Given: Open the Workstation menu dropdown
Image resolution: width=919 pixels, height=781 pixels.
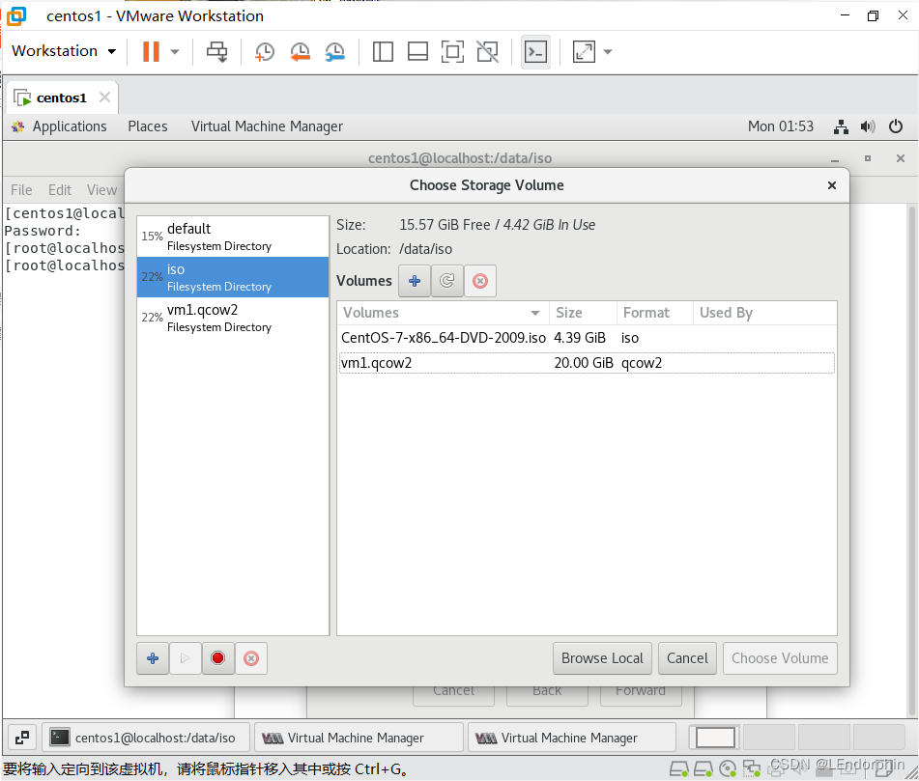Looking at the screenshot, I should point(64,51).
